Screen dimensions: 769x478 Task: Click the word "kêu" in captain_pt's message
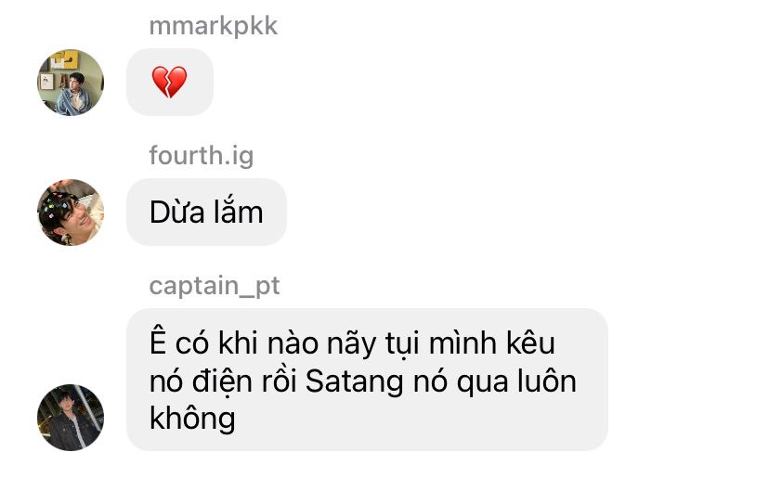[x=530, y=342]
